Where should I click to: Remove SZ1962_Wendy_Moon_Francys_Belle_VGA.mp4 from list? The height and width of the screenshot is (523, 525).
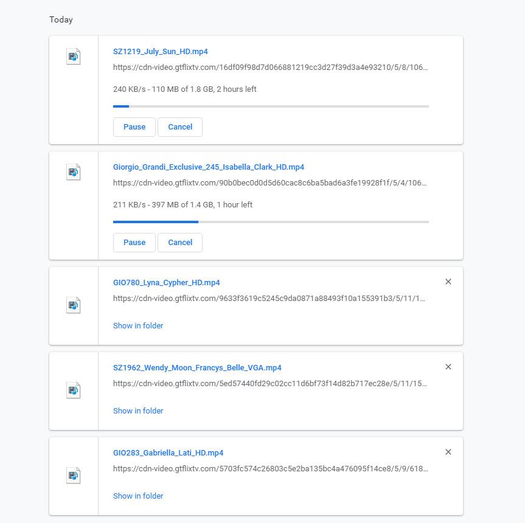448,367
